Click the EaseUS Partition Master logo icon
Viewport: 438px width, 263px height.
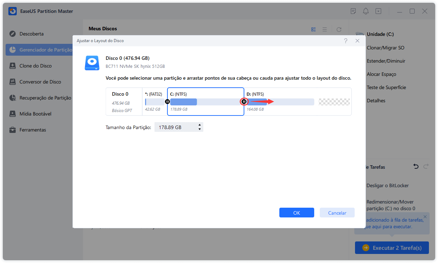click(x=13, y=11)
